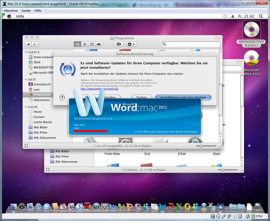Open Mail stamp icon in Dock
Image resolution: width=270 pixels, height=221 pixels.
[30, 206]
